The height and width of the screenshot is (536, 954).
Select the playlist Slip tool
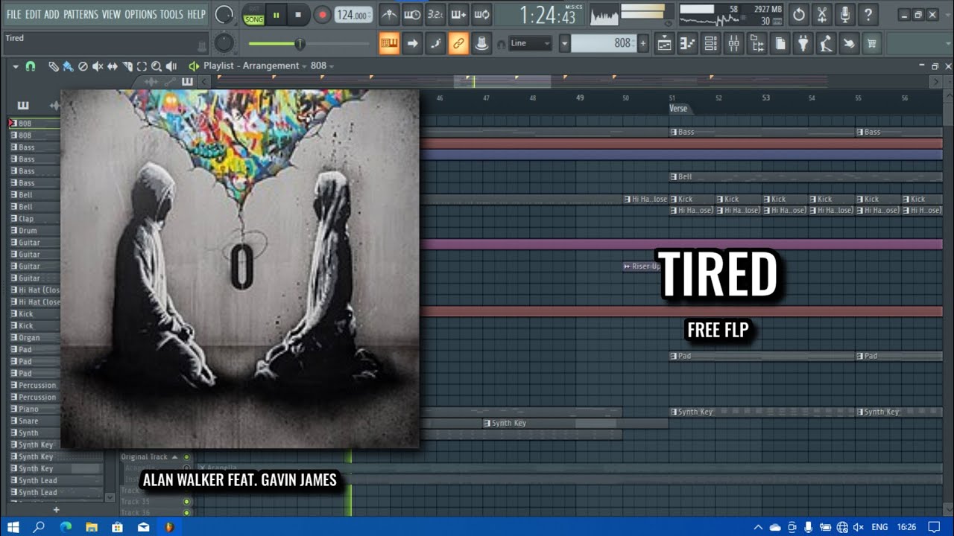pos(113,66)
